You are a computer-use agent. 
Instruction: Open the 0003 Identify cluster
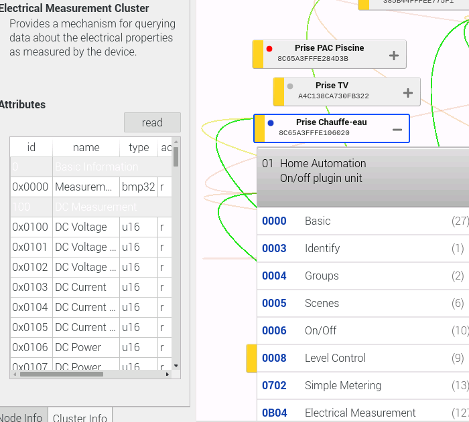point(363,249)
